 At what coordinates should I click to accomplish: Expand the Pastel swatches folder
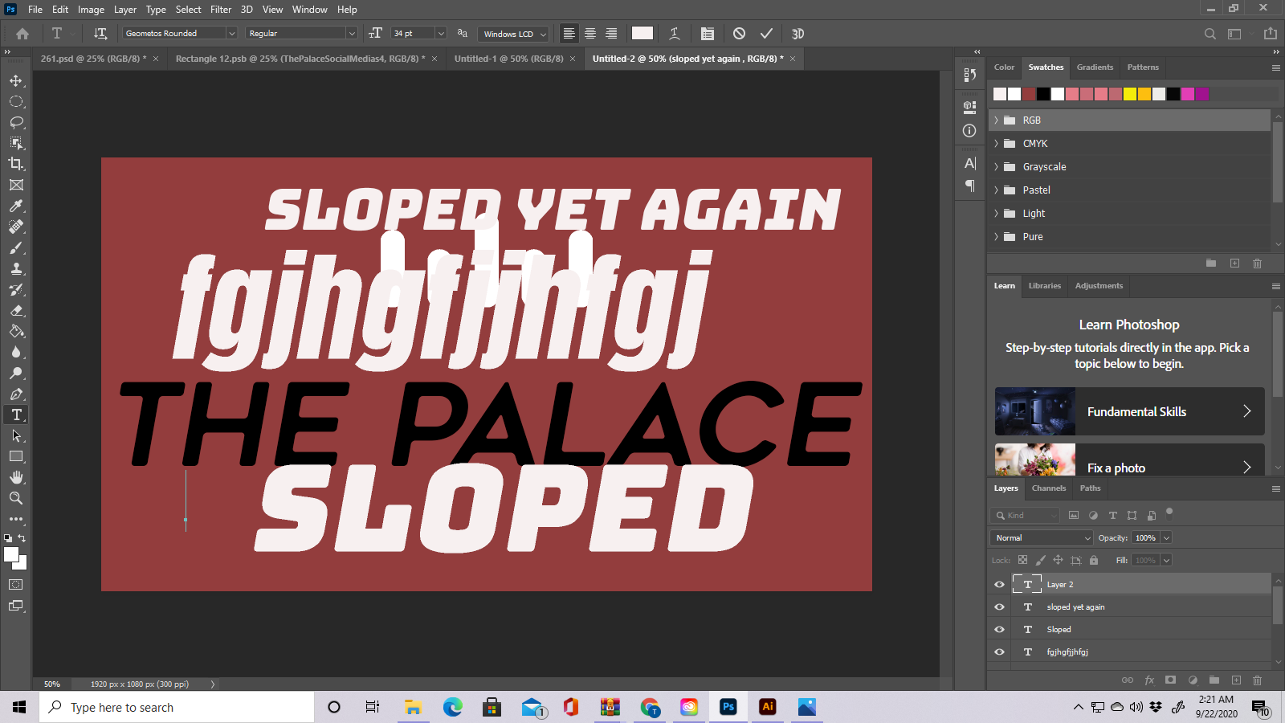[996, 190]
